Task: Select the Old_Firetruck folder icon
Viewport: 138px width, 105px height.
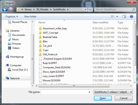Action: coord(40,55)
